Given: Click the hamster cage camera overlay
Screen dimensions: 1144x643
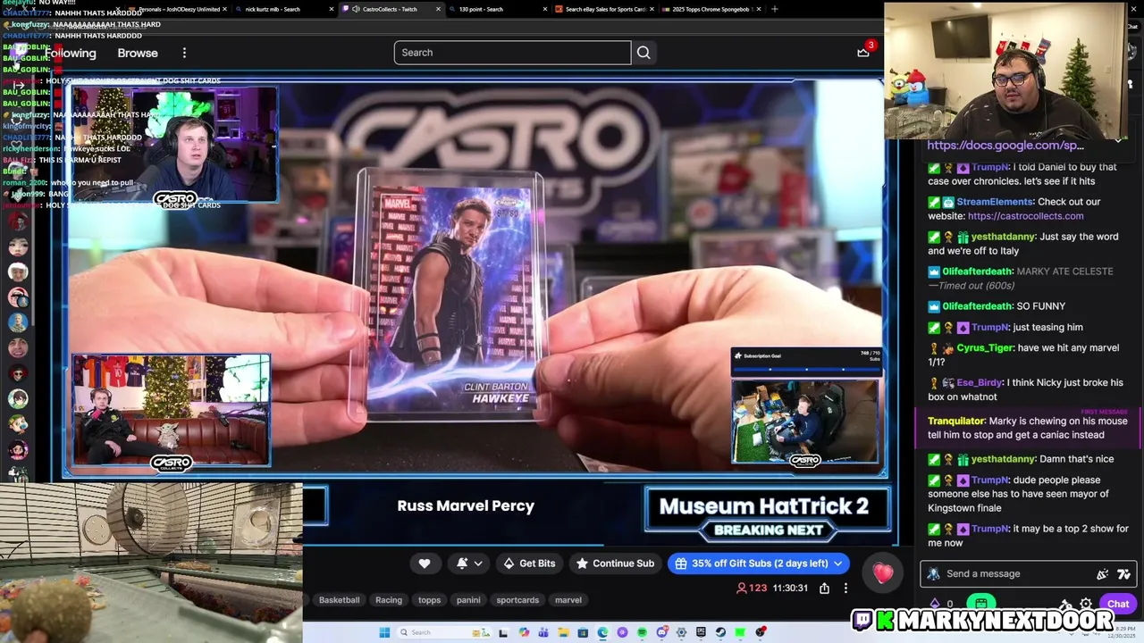Looking at the screenshot, I should click(x=150, y=563).
